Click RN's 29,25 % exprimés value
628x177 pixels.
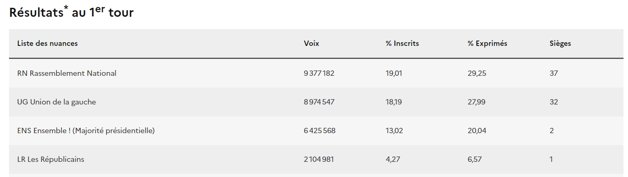click(x=477, y=73)
